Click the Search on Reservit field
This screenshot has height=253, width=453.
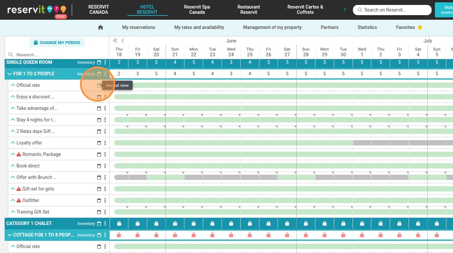click(392, 10)
